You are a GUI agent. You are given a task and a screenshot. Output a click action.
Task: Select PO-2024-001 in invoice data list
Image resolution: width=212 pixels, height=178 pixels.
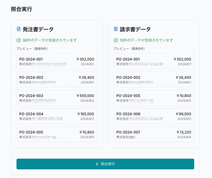[154, 61]
